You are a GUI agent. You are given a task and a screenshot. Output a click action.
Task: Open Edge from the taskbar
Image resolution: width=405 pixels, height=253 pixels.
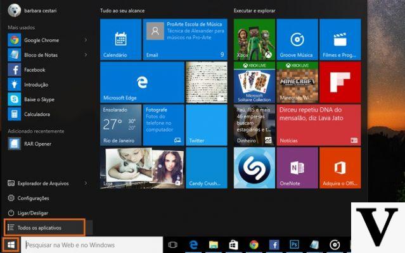(193, 245)
